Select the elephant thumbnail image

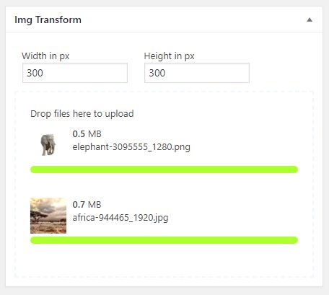click(48, 144)
